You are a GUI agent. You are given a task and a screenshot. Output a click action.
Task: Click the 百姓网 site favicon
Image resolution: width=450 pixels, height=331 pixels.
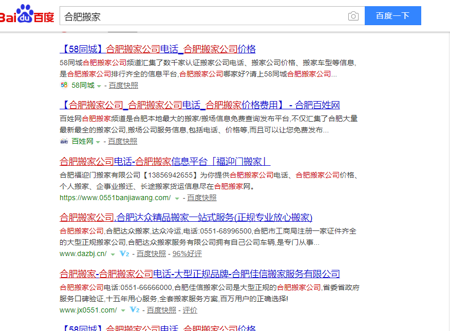(x=64, y=142)
